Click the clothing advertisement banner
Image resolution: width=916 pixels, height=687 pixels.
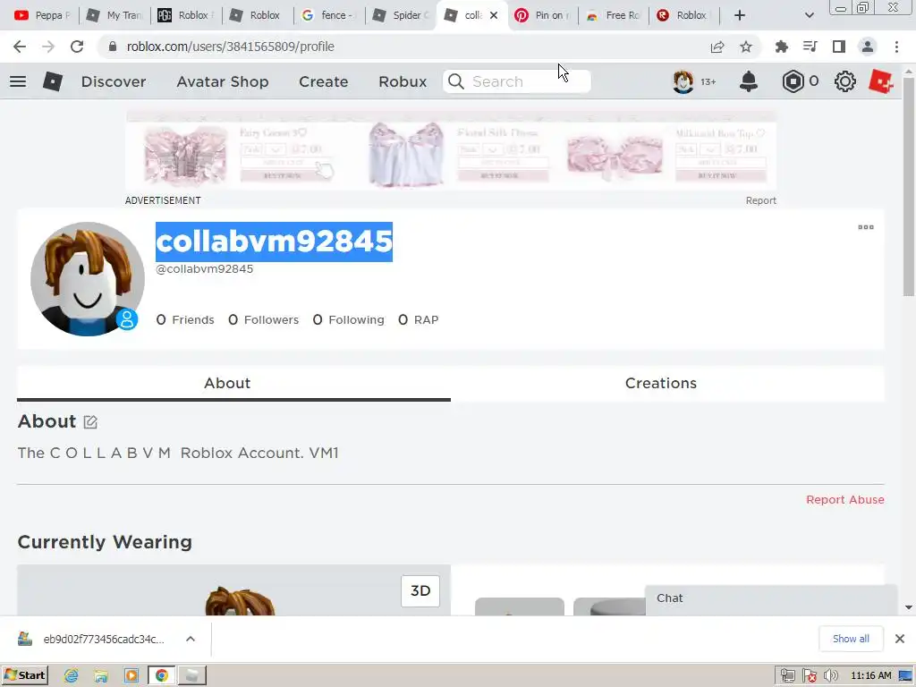[451, 152]
